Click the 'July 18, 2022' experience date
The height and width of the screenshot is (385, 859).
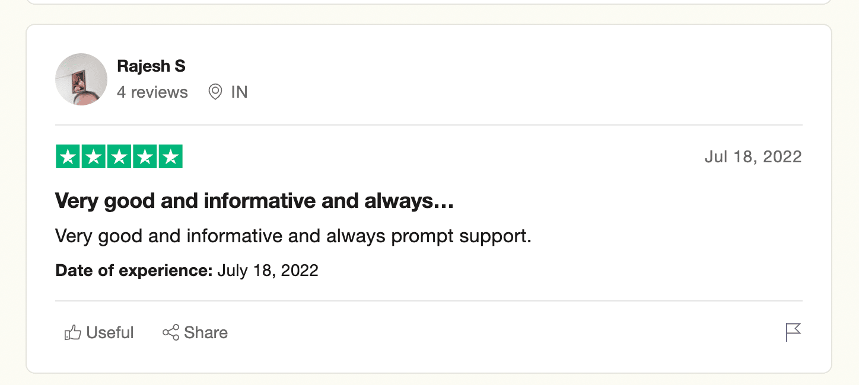[268, 271]
